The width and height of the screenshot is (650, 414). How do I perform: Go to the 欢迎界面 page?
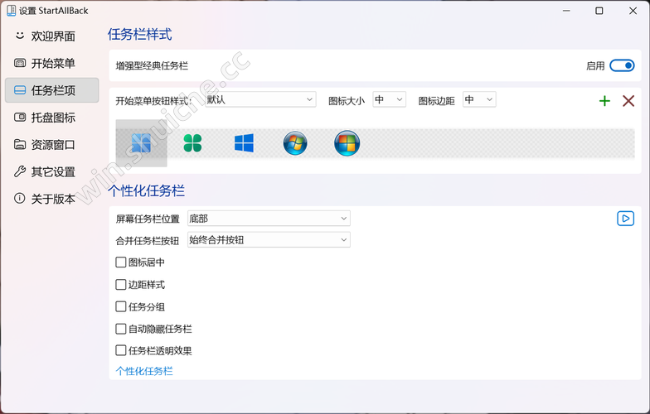[51, 36]
